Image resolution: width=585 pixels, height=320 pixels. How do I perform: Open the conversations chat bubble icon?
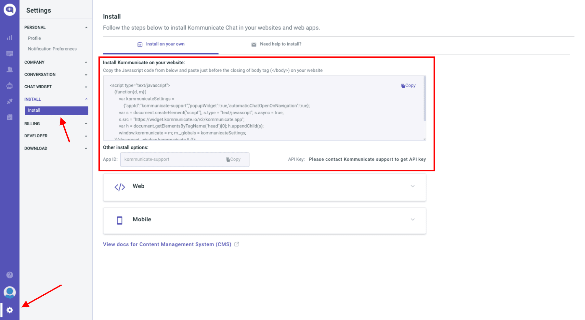[x=10, y=54]
